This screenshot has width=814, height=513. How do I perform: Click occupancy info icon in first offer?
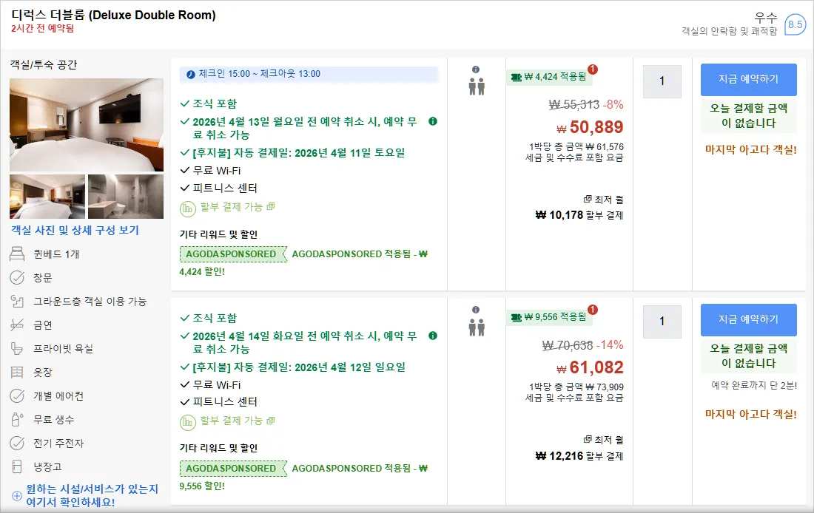[x=476, y=69]
